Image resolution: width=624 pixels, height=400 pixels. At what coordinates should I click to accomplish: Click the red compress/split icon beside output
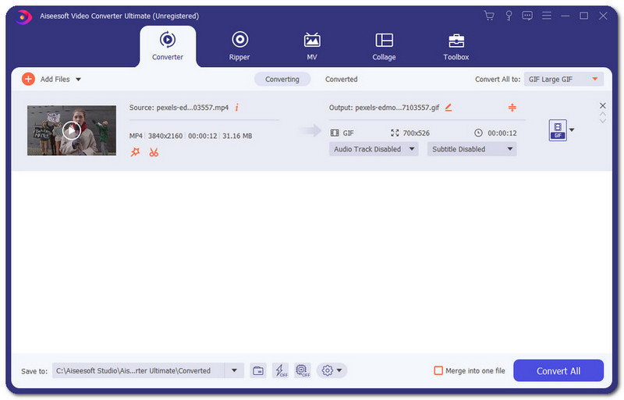pos(512,108)
